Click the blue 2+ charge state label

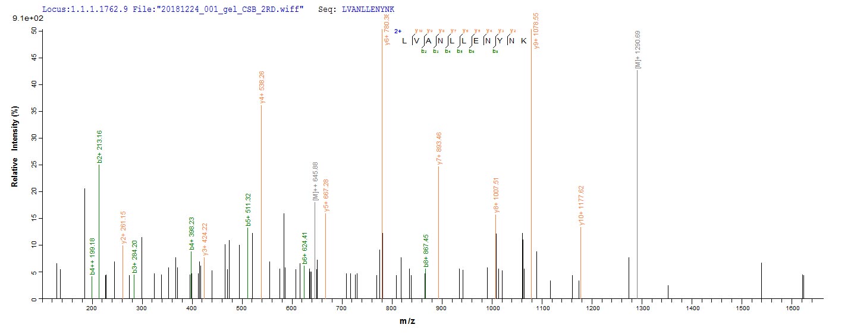[398, 31]
